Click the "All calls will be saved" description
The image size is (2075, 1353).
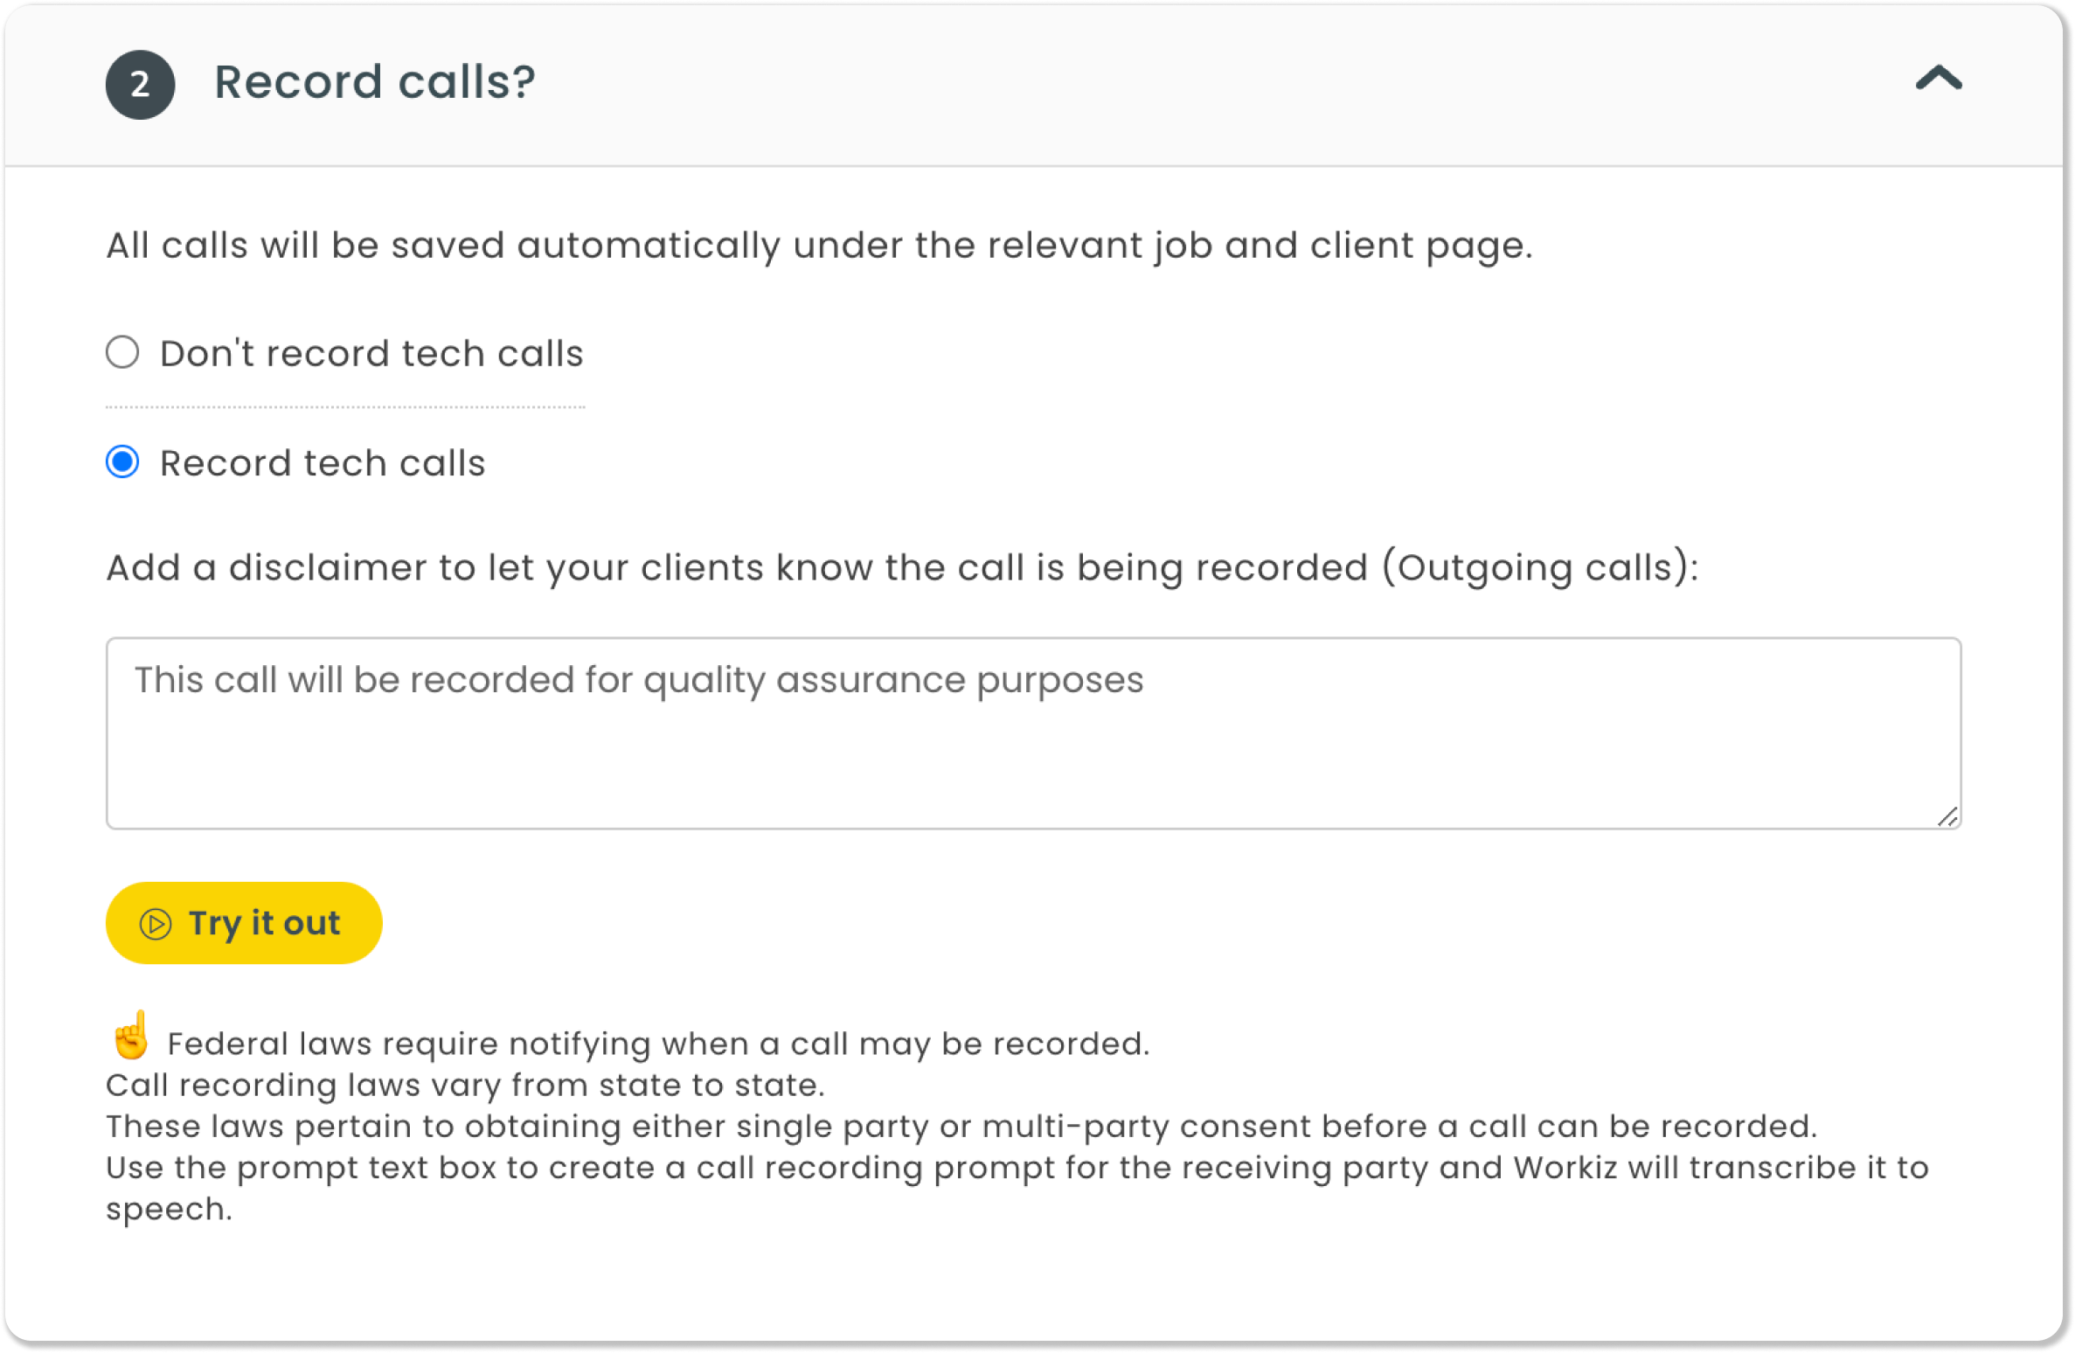point(819,246)
